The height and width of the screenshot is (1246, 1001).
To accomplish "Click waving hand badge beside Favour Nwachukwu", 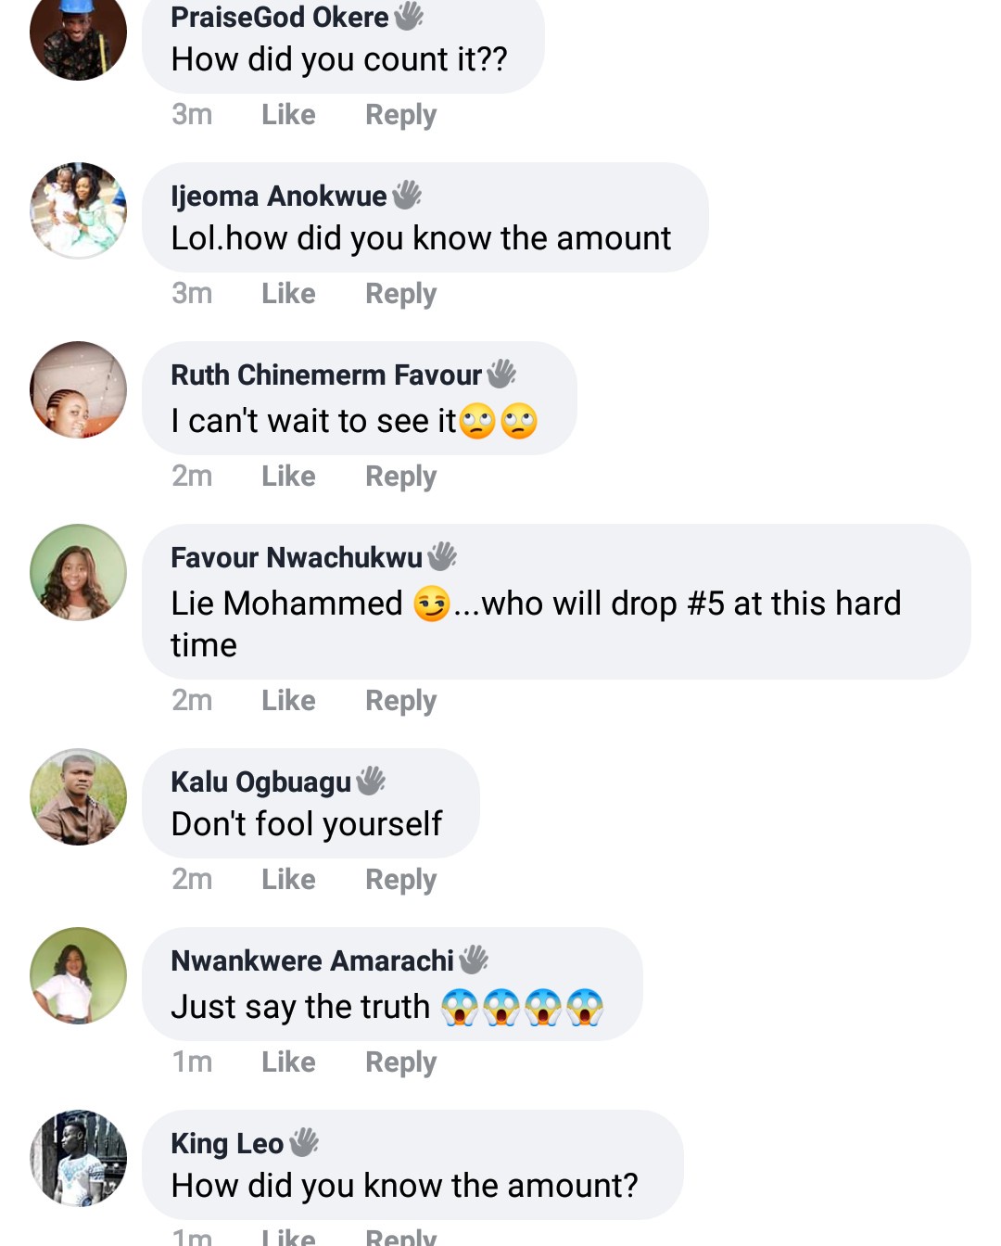I will [x=442, y=556].
